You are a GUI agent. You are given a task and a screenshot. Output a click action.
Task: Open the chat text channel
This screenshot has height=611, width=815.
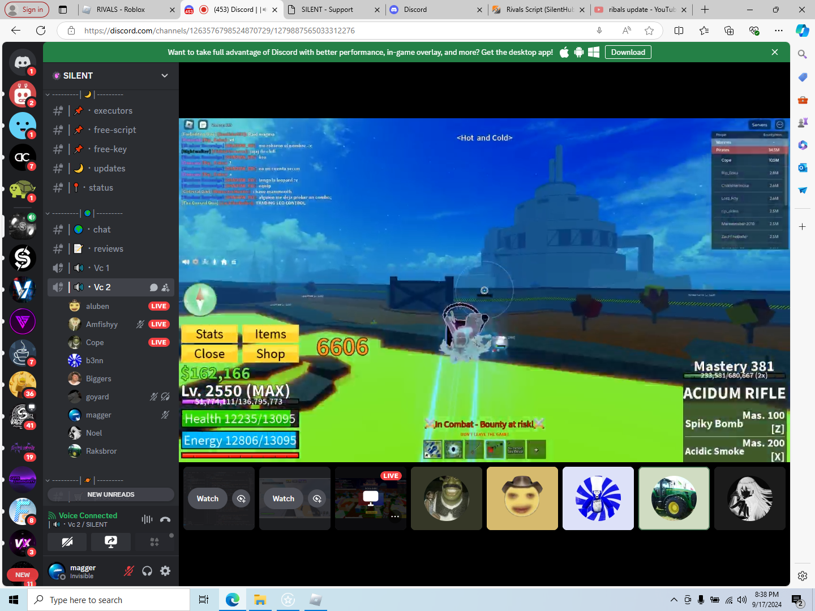click(111, 230)
